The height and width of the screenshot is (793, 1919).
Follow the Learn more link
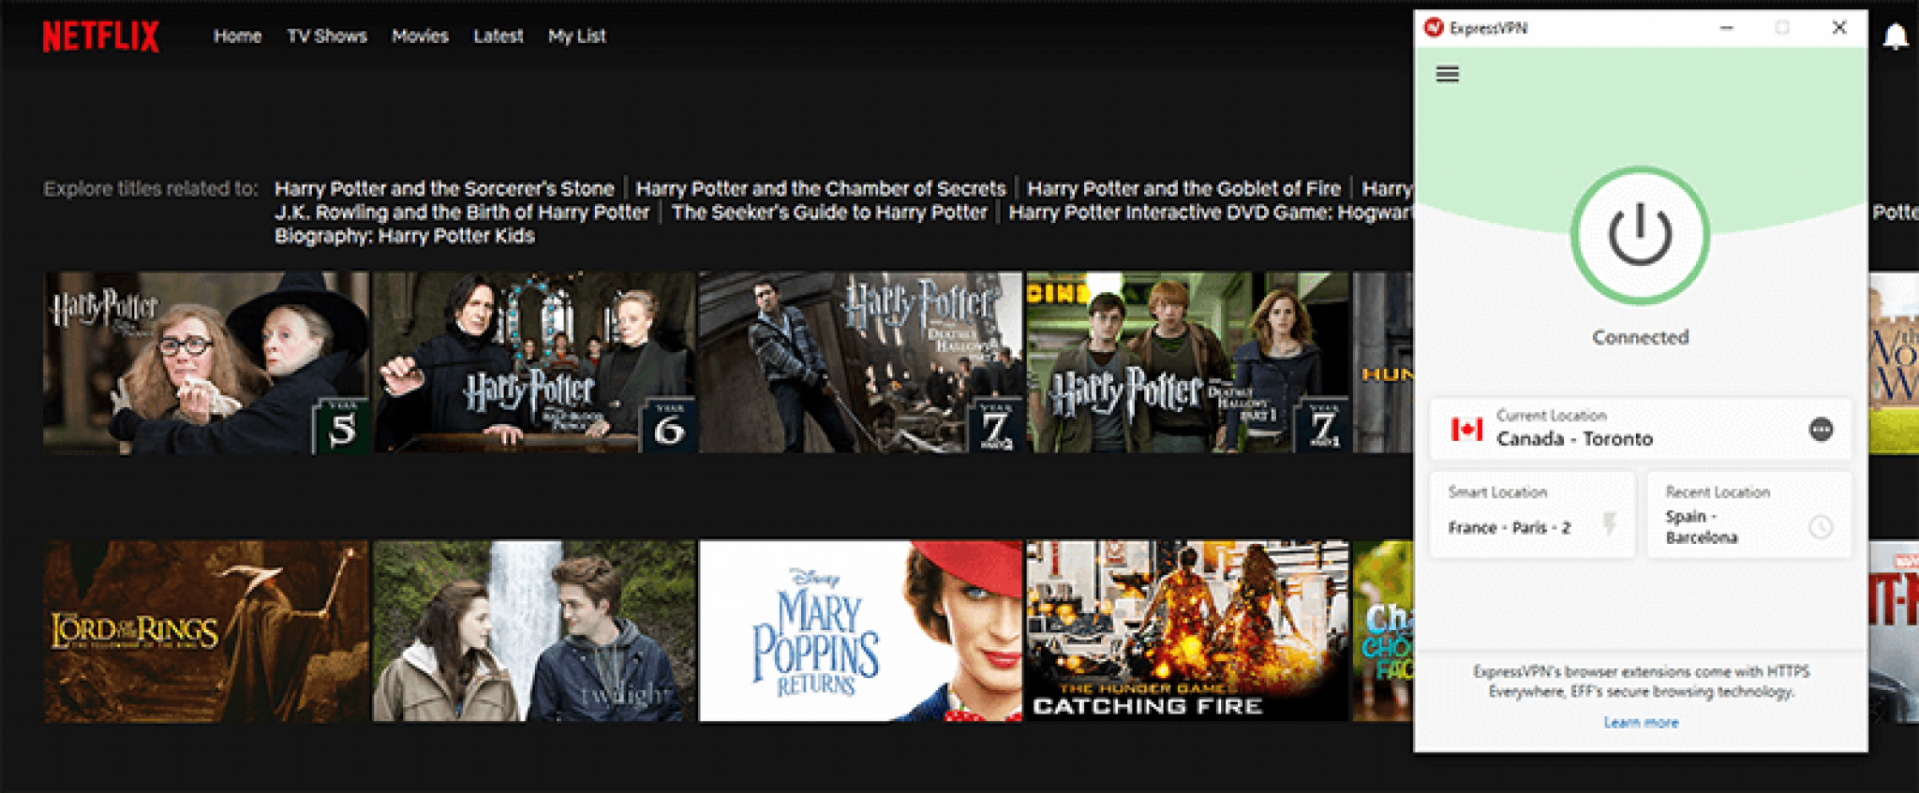pos(1641,723)
